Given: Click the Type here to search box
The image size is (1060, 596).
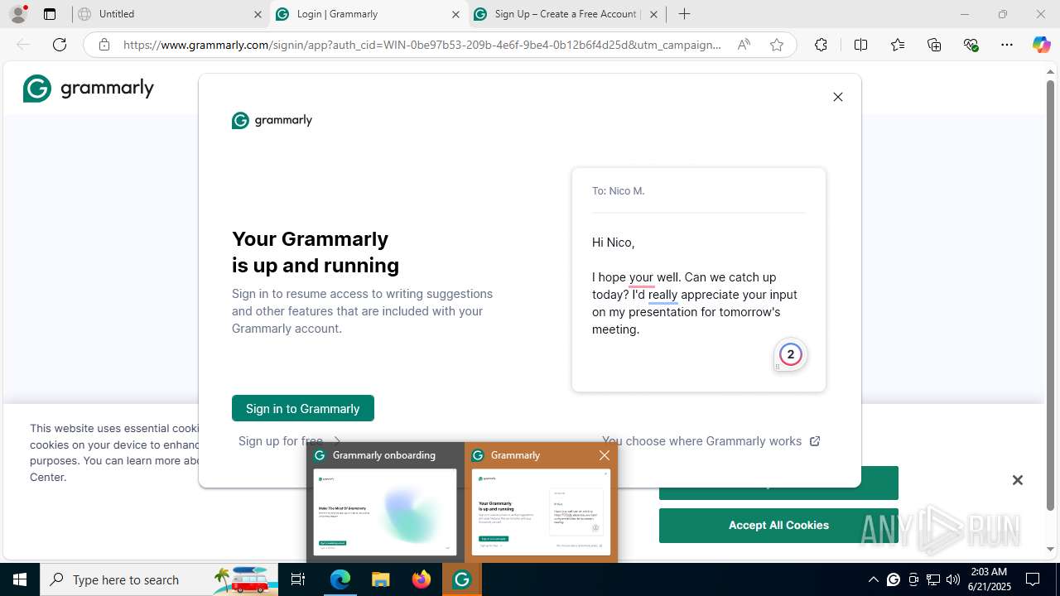Looking at the screenshot, I should tap(159, 579).
